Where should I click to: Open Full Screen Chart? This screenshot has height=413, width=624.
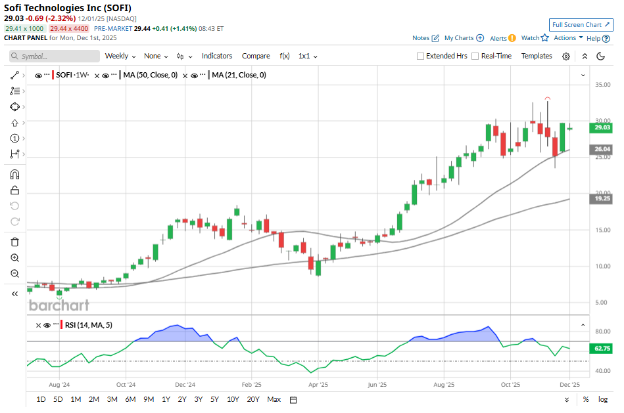pyautogui.click(x=581, y=25)
